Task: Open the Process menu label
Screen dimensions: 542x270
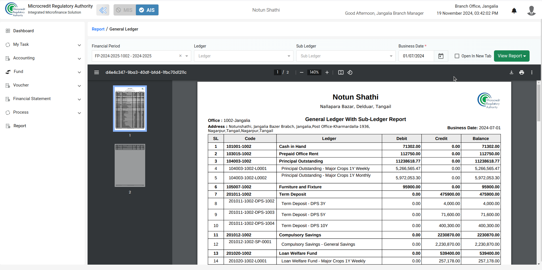Action: point(21,112)
